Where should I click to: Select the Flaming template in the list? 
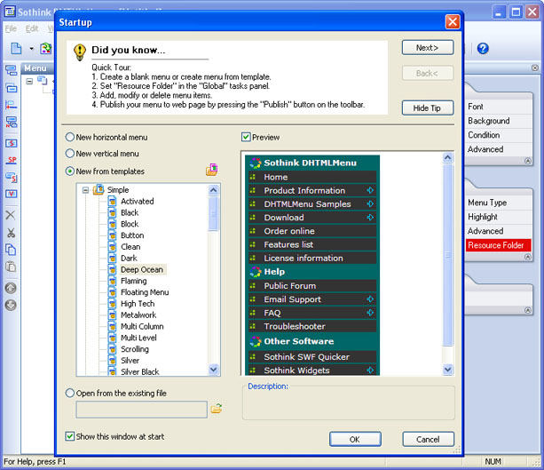click(133, 281)
